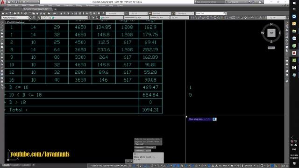Toggle Snap mode in status bar
Viewport: 299px width, 168px height.
pos(134,166)
